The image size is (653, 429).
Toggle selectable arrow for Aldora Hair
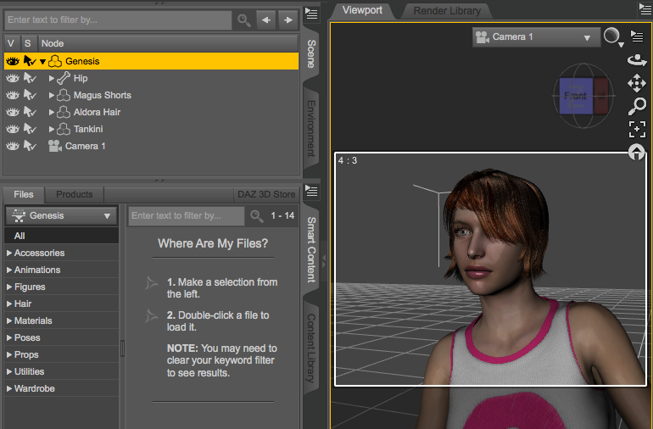(x=30, y=113)
